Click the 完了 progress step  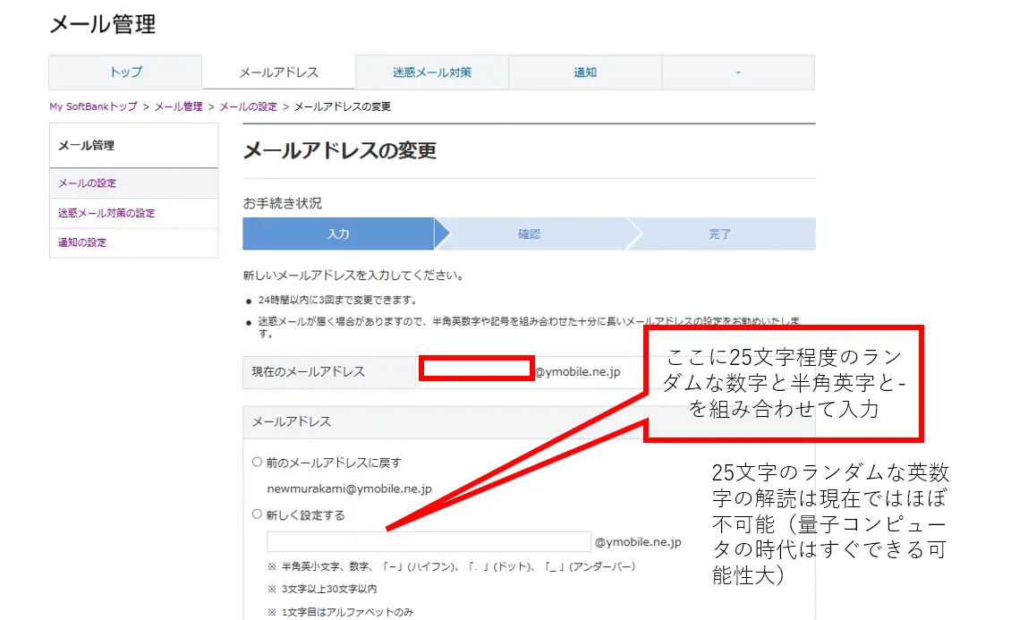tap(720, 234)
